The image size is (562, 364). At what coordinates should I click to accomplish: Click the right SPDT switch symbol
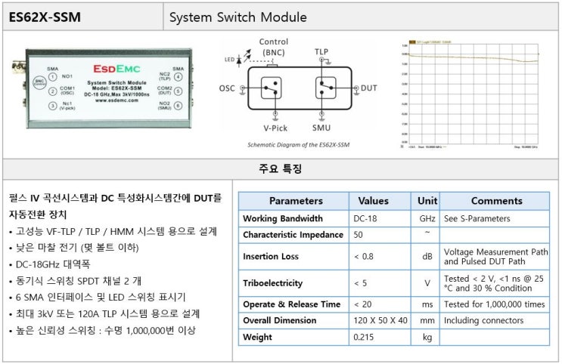pyautogui.click(x=326, y=88)
